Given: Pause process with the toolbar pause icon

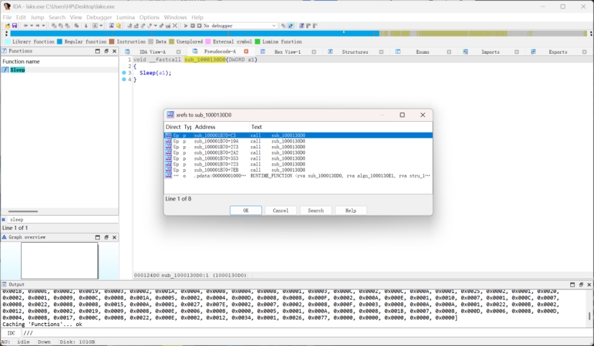Looking at the screenshot, I should click(x=192, y=26).
